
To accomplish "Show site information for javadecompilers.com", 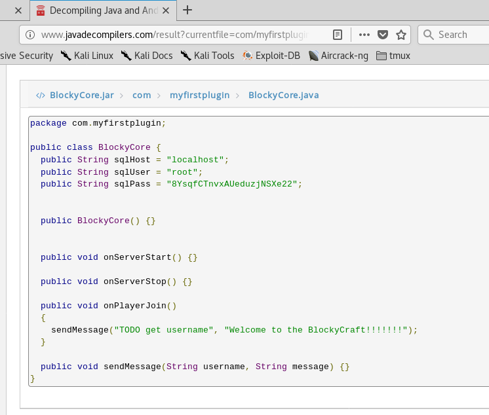I will click(x=29, y=35).
